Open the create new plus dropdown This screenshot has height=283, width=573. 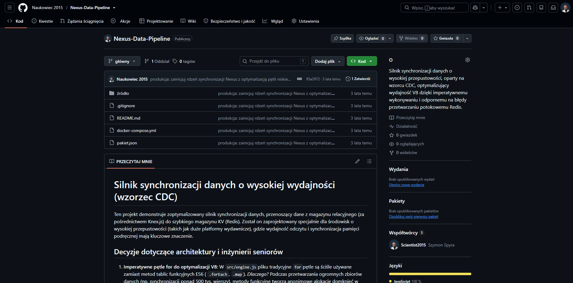click(x=502, y=8)
